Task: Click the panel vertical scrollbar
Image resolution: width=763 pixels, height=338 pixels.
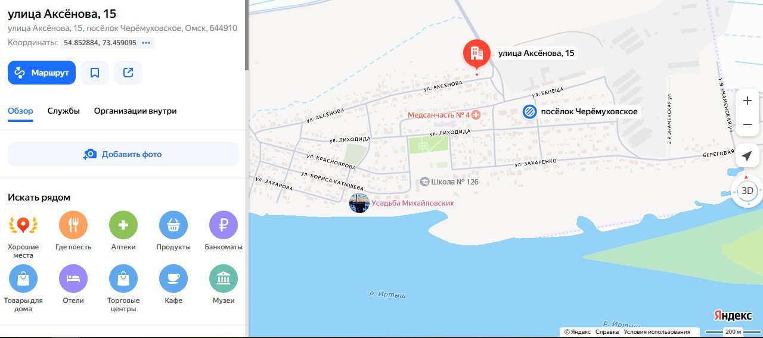Action: click(x=246, y=35)
